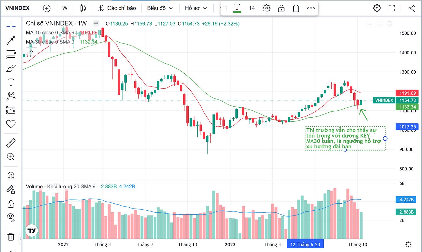Open time axis settings gear at bottom right
The height and width of the screenshot is (252, 422).
[x=408, y=244]
